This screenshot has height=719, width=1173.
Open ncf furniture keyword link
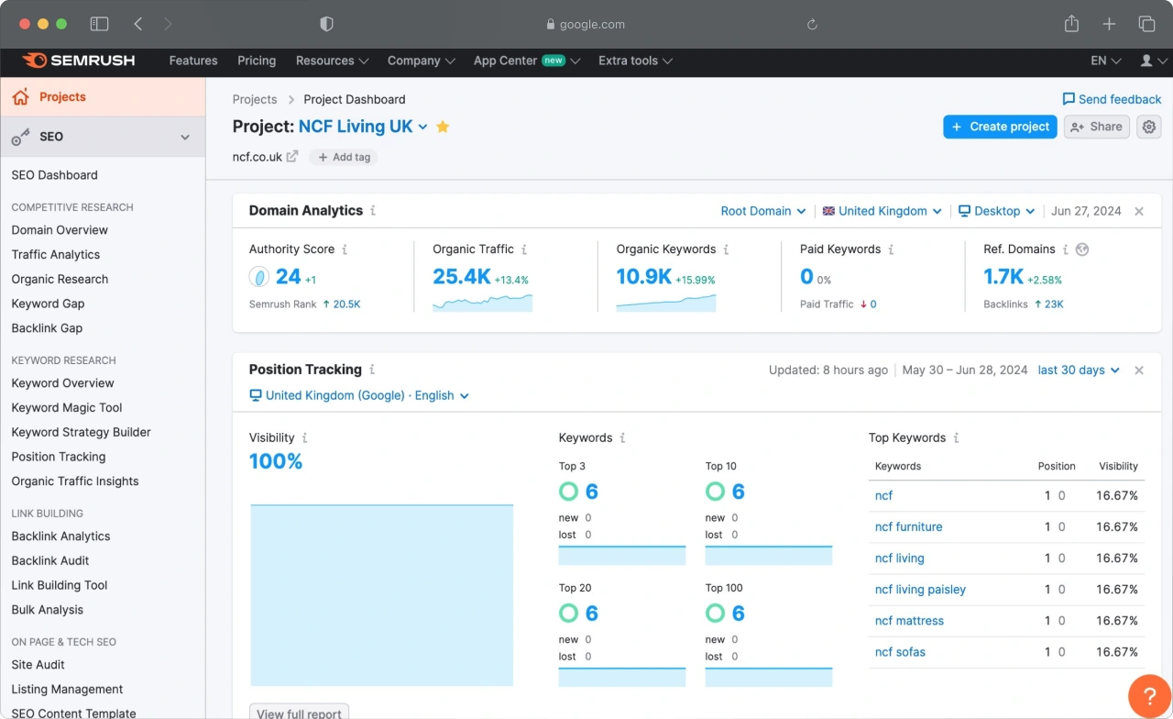click(909, 527)
